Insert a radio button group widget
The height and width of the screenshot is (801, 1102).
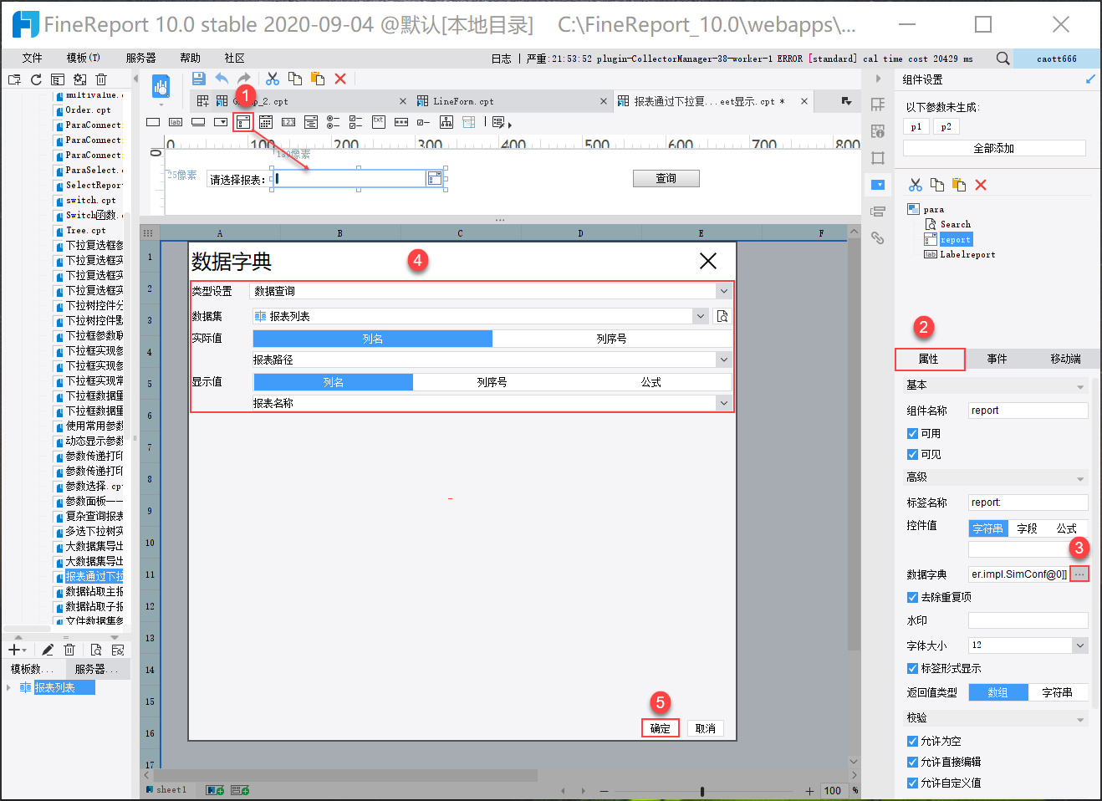click(334, 122)
